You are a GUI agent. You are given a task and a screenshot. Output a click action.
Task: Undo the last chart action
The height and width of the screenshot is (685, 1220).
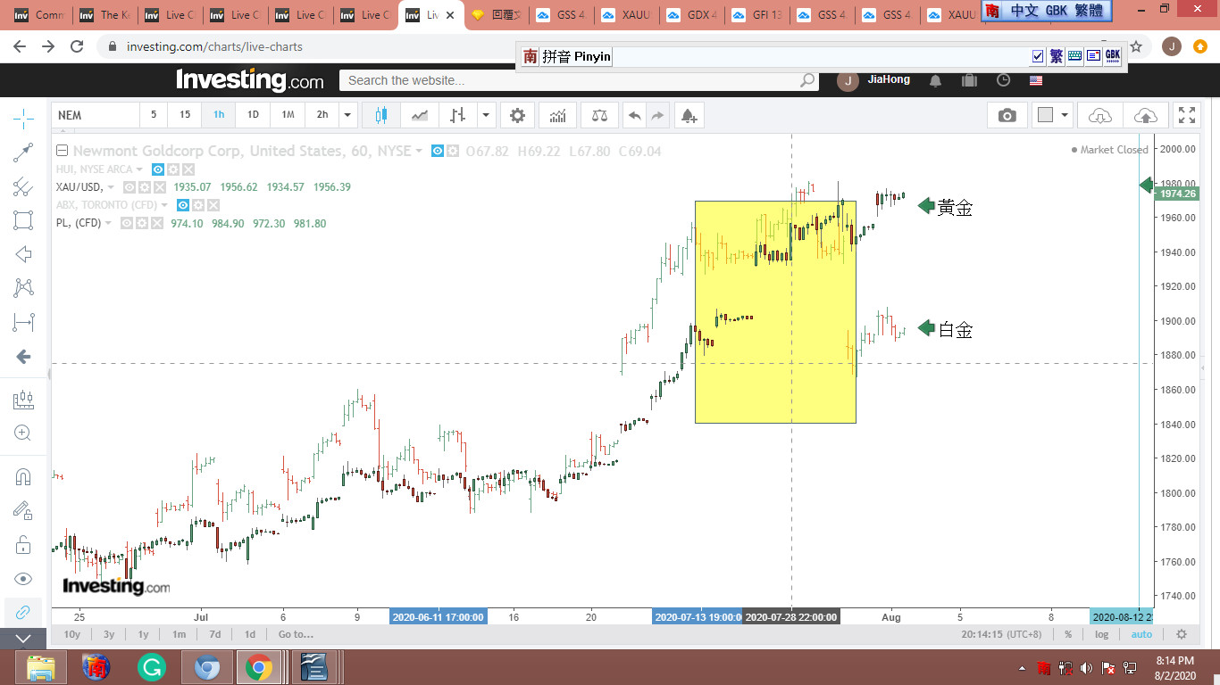click(x=634, y=115)
